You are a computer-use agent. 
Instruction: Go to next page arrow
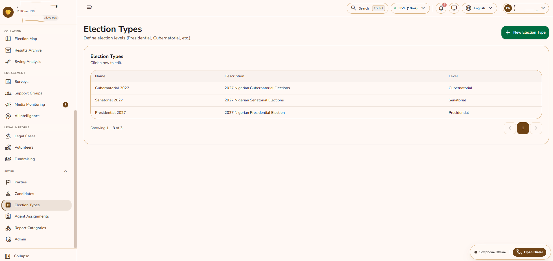click(x=536, y=128)
